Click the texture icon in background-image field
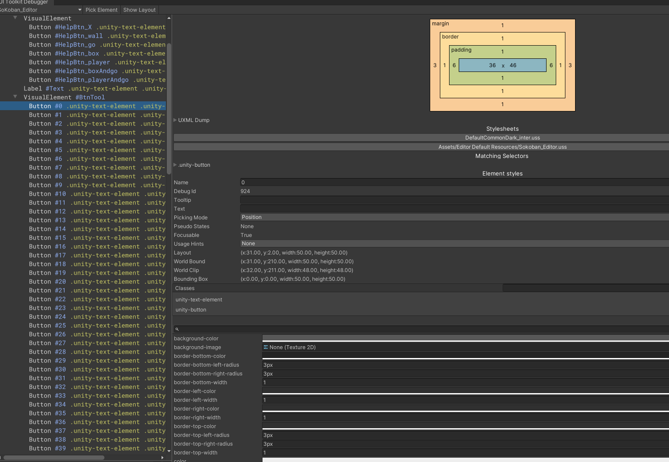 tap(266, 347)
